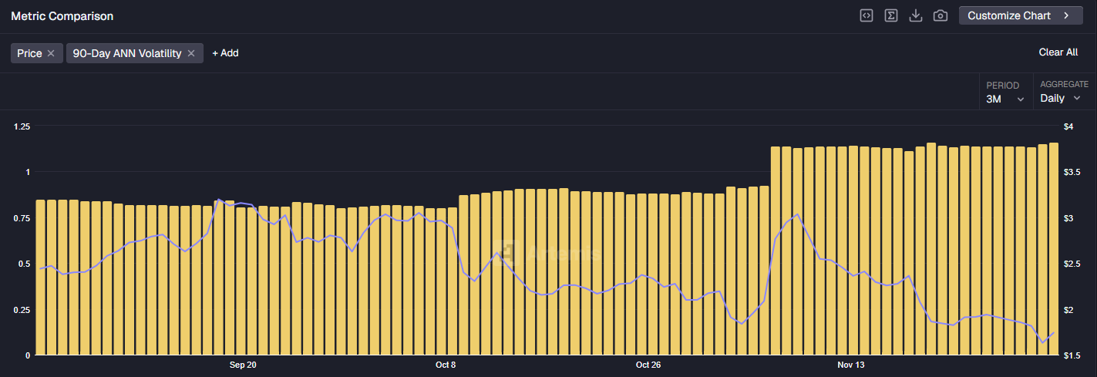Click the 1.25 left axis label
Screen dimensions: 1097x377
point(22,126)
